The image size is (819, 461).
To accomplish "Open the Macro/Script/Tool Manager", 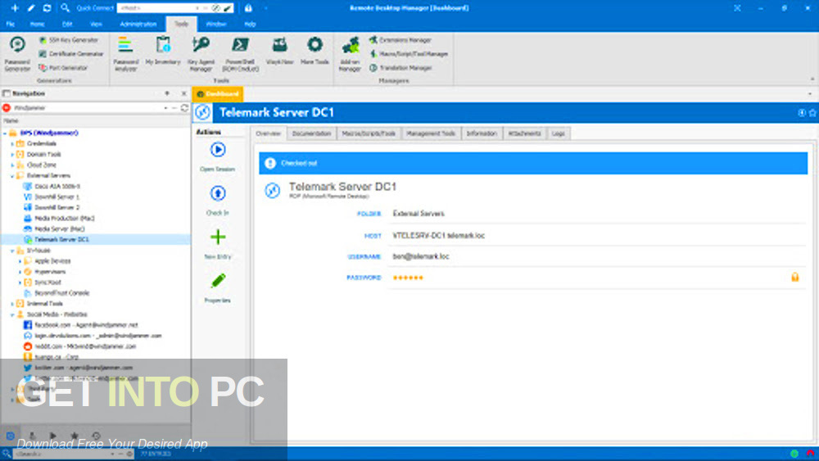I will pos(409,54).
